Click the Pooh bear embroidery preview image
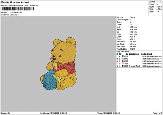This screenshot has height=115, width=163. pos(58,64)
